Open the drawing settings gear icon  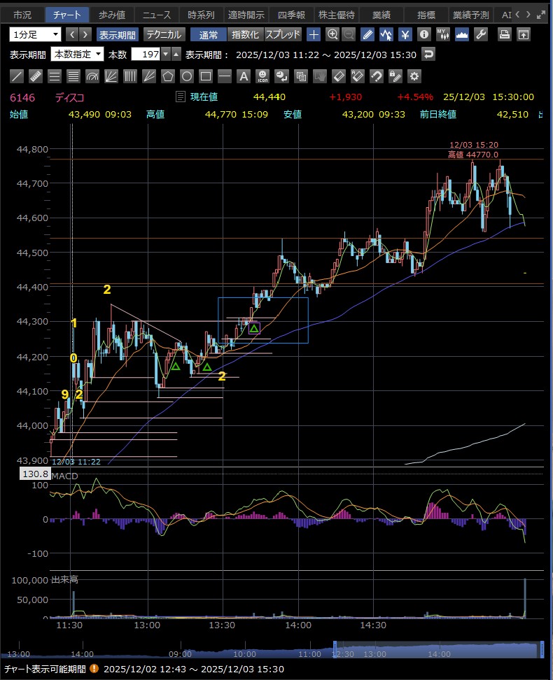point(414,76)
